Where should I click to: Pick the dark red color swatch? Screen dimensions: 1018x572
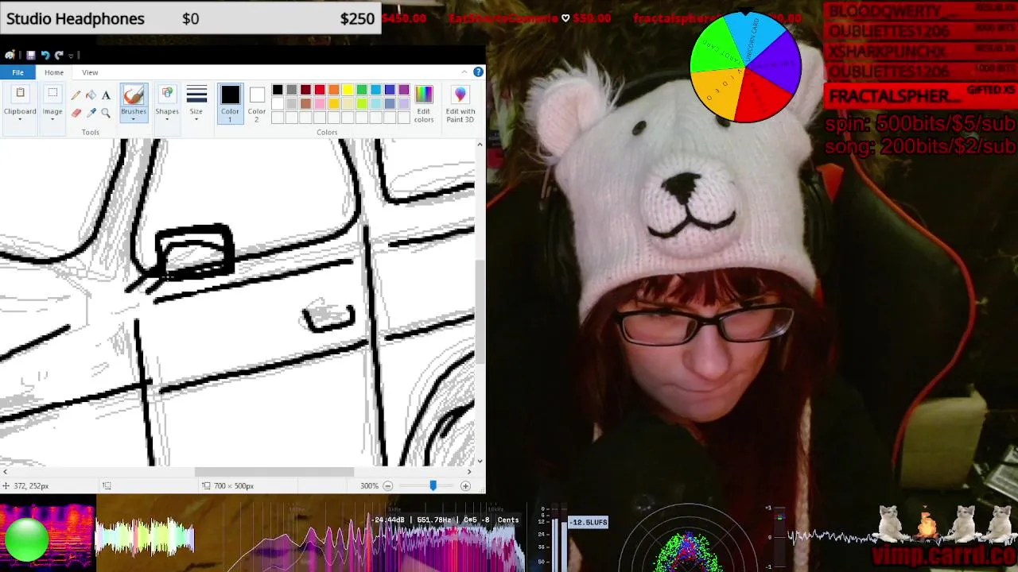click(305, 90)
